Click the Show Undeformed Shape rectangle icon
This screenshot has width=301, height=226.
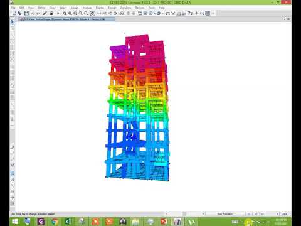[167, 13]
